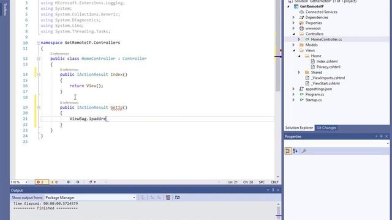
Task: Expand the Dependencies node
Action: 294,18
